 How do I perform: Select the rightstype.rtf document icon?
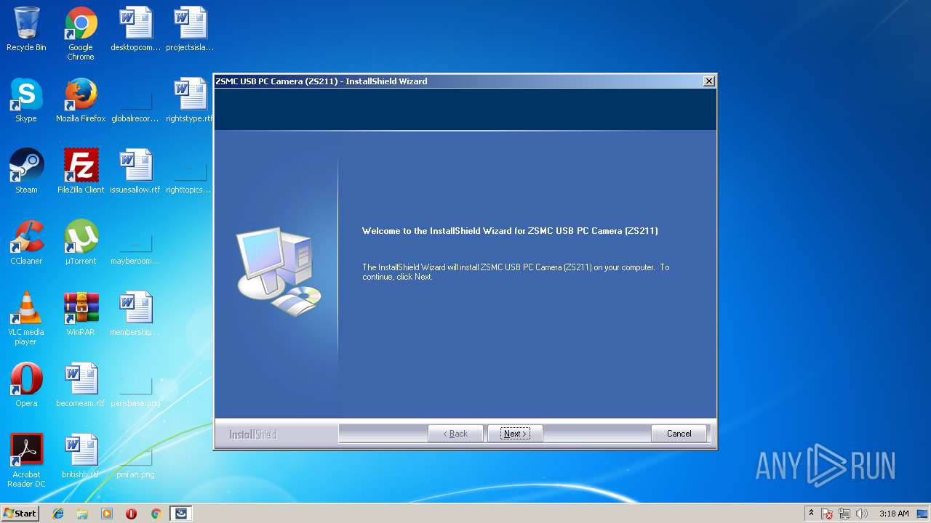click(190, 100)
